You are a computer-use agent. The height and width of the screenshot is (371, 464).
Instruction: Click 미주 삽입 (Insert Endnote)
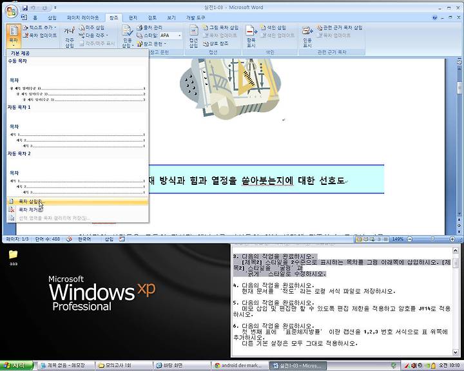(x=92, y=28)
